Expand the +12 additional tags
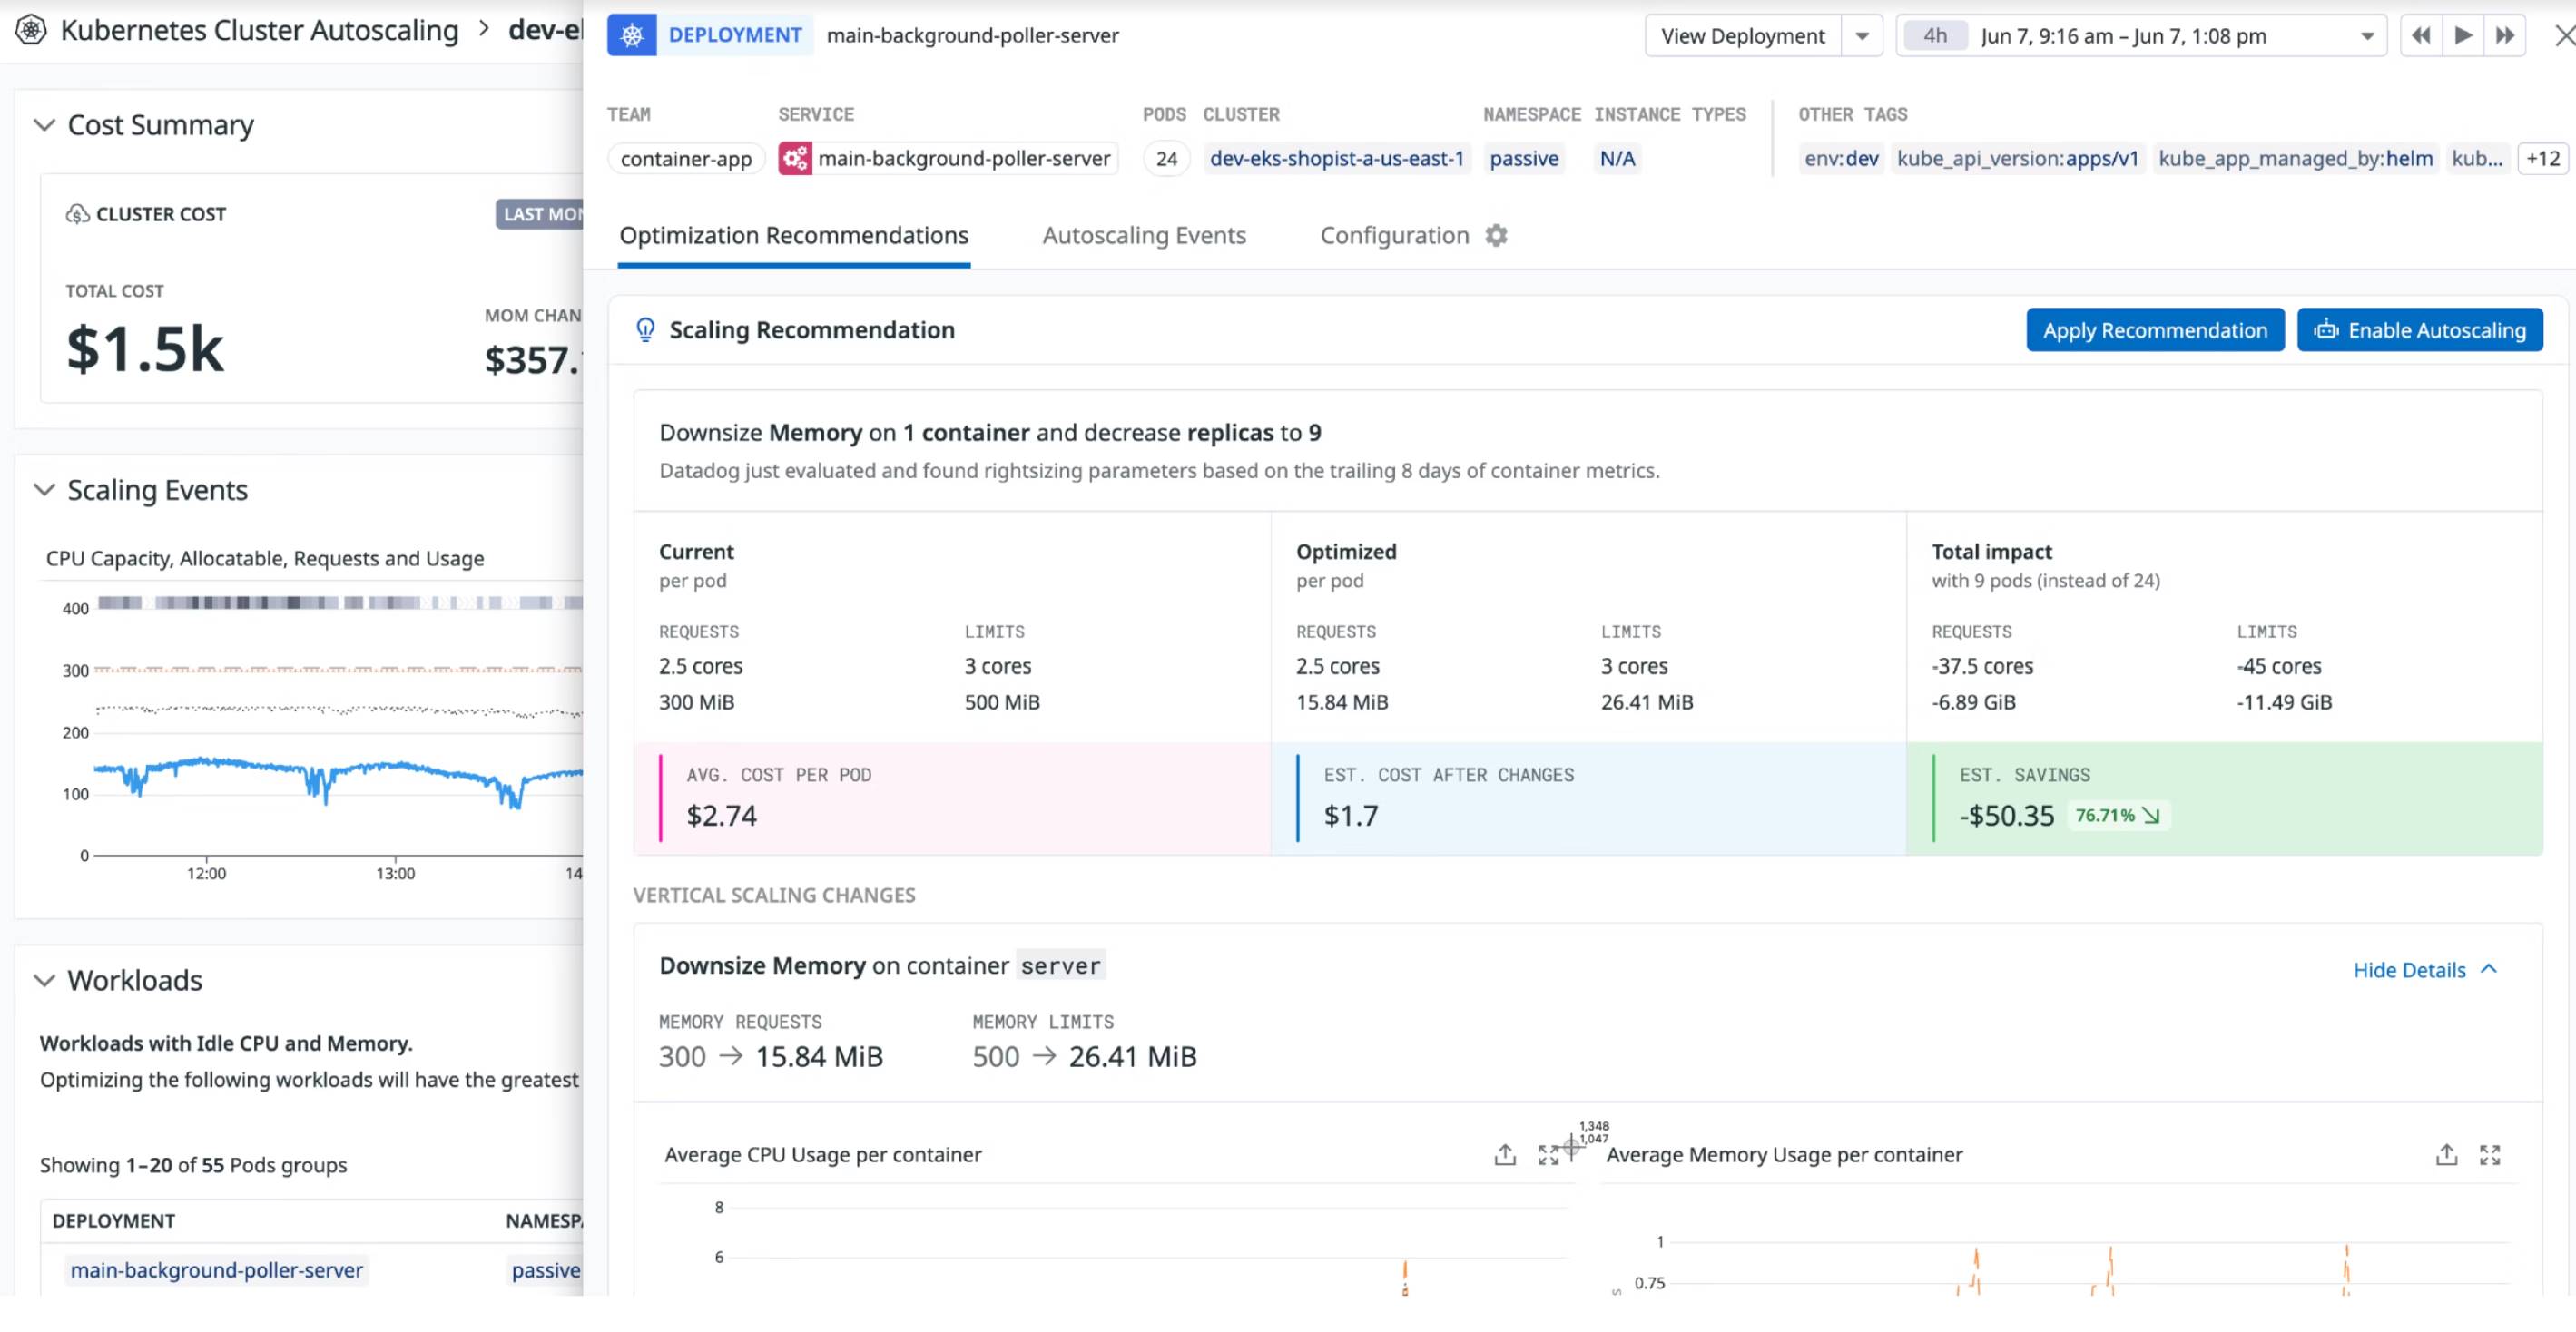The height and width of the screenshot is (1332, 2576). pyautogui.click(x=2543, y=158)
